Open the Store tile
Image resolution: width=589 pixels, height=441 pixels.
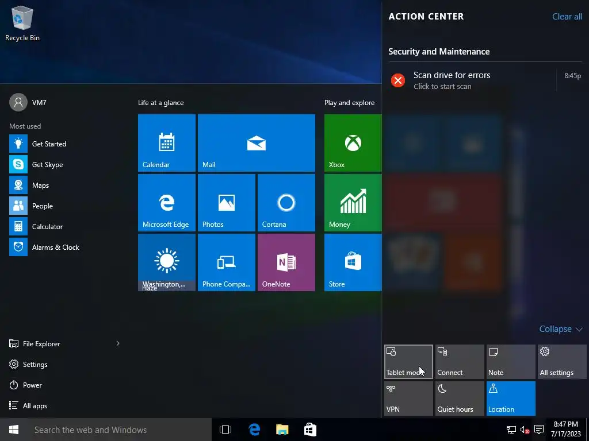[x=353, y=262]
